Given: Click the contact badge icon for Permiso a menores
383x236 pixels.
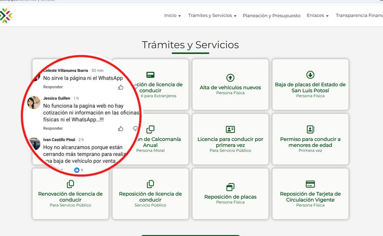Looking at the screenshot, I should click(x=310, y=130).
